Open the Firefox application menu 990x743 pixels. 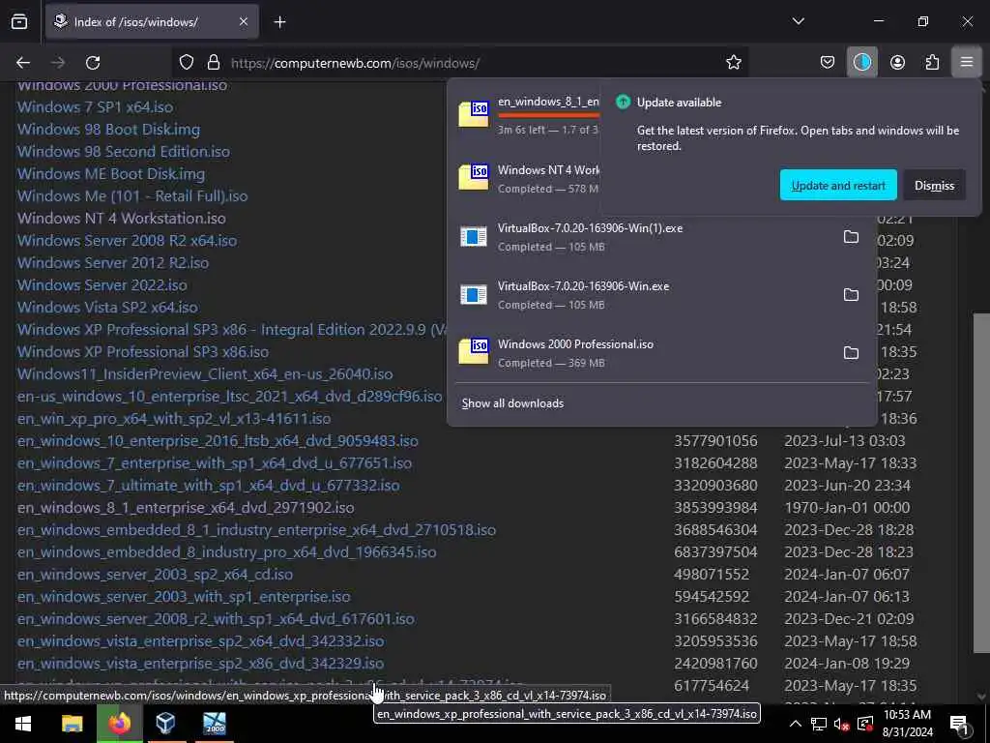(x=967, y=63)
